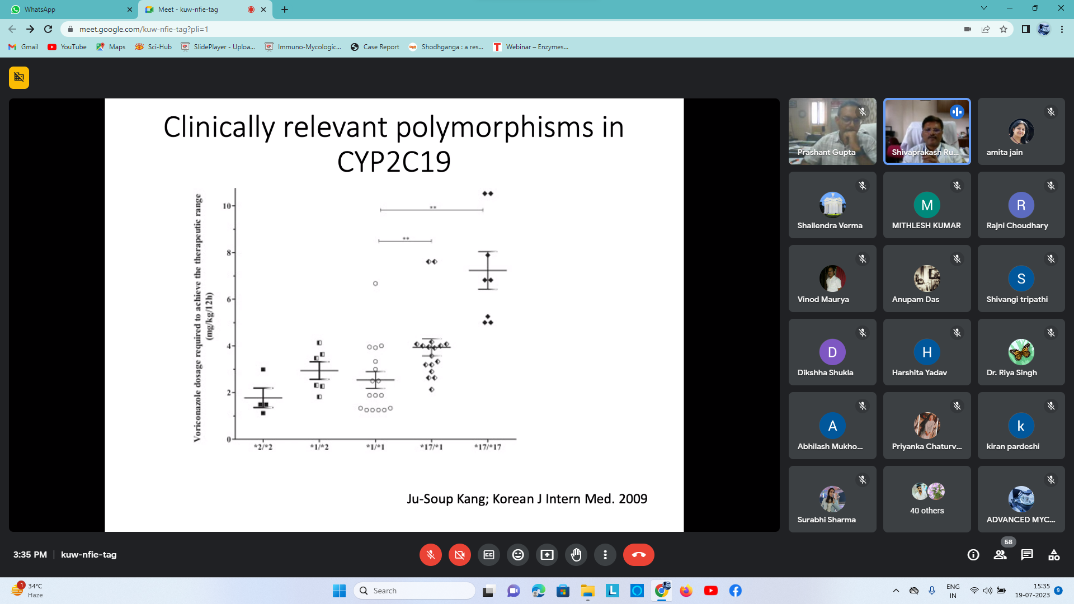
Task: Click the present now screen icon
Action: pyautogui.click(x=547, y=555)
